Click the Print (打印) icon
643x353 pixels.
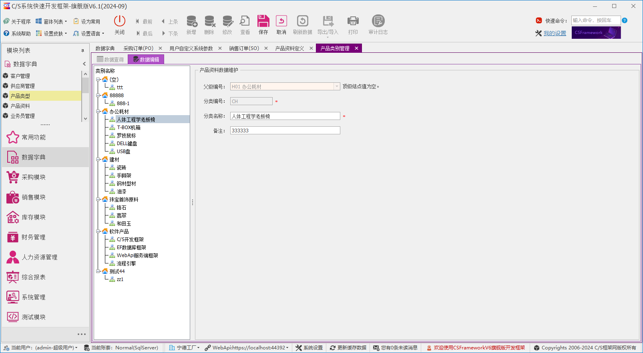coord(353,21)
